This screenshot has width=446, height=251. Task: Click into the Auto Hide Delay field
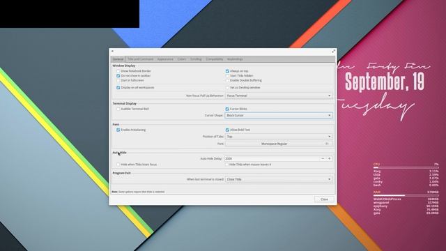coord(272,158)
